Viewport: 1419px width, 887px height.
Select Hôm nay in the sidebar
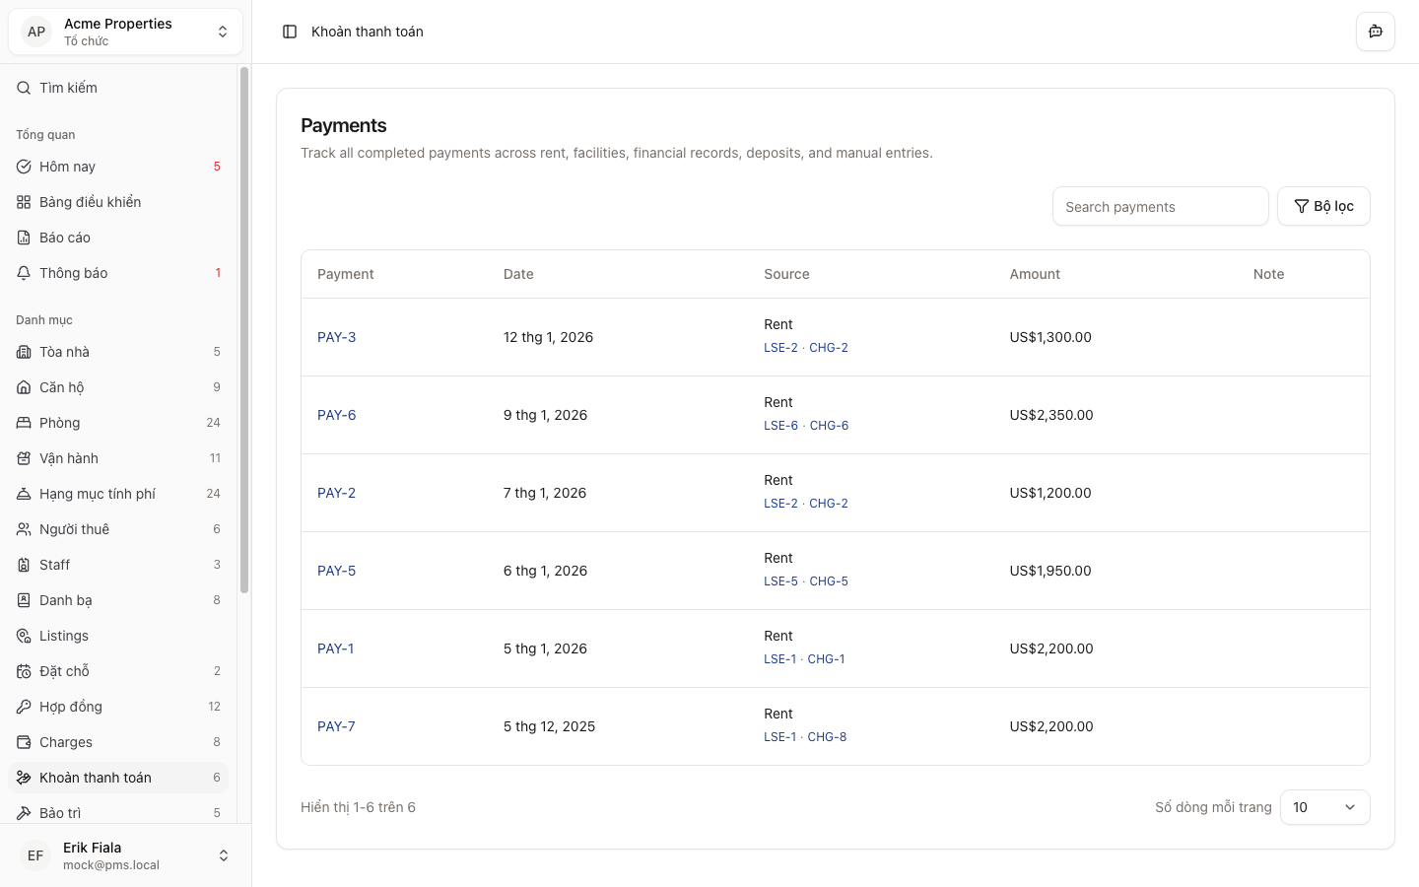tap(67, 167)
